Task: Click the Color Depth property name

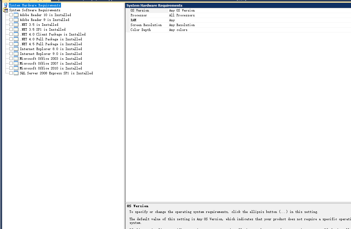Action: [x=140, y=30]
